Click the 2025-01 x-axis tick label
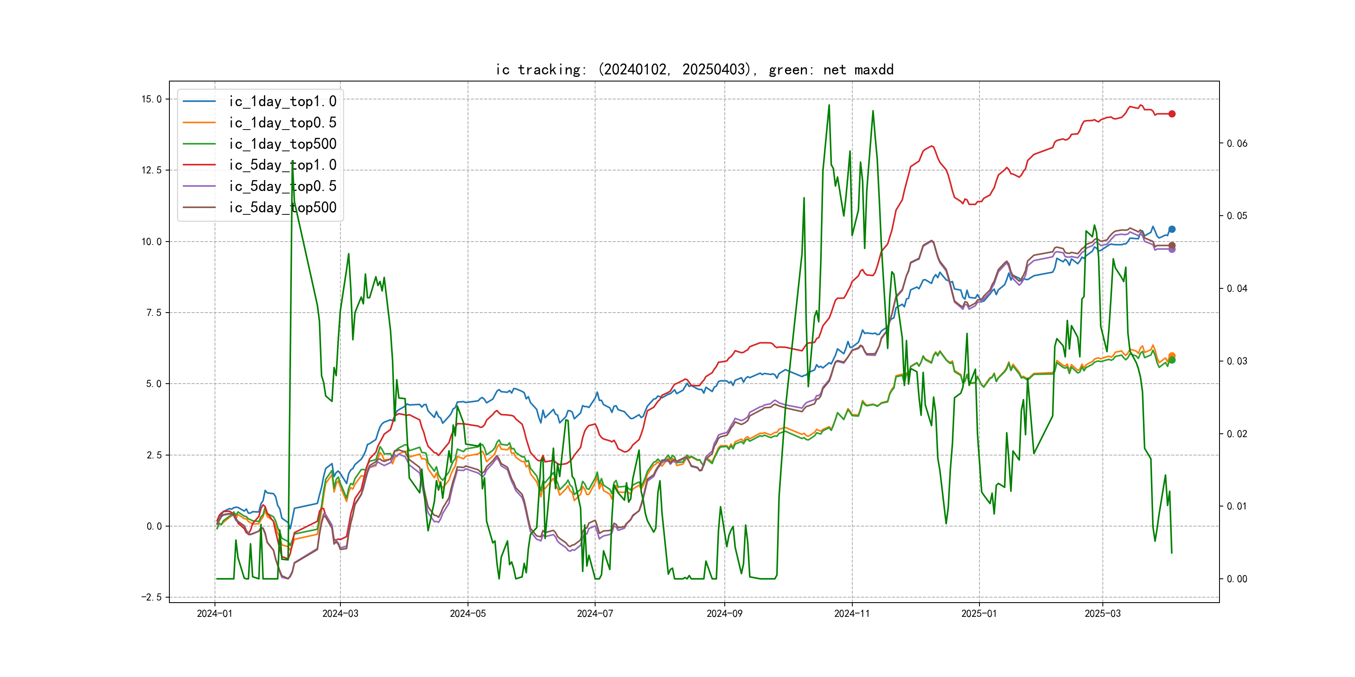This screenshot has height=677, width=1355. (x=979, y=613)
